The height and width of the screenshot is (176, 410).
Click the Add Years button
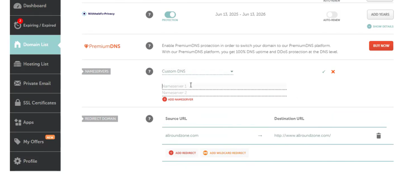click(x=380, y=14)
